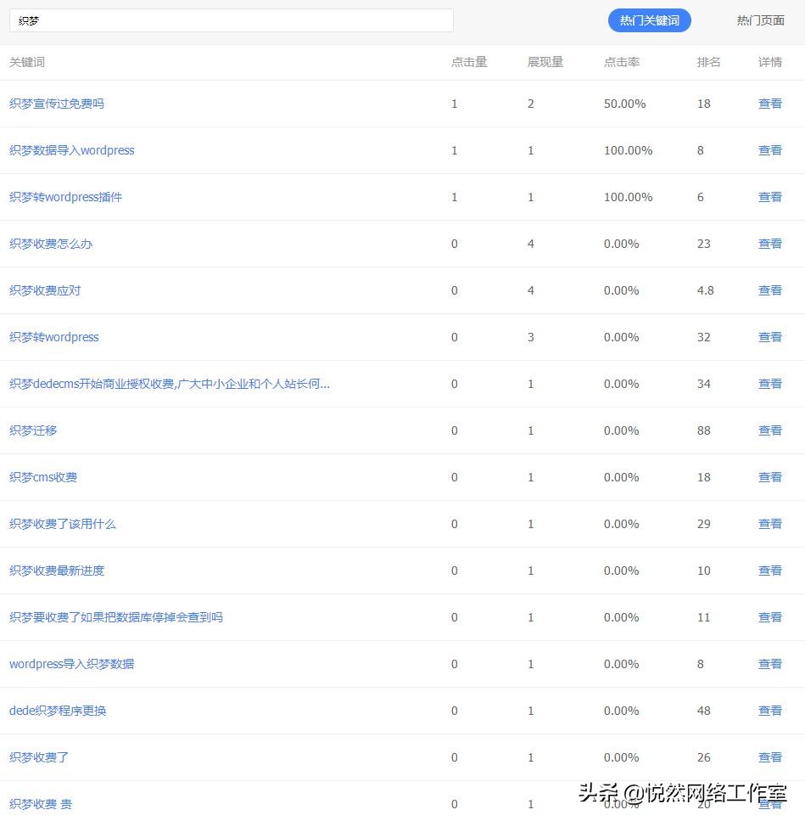805x821 pixels.
Task: View details for 织梦宣传过免费吗 row
Action: (x=770, y=104)
